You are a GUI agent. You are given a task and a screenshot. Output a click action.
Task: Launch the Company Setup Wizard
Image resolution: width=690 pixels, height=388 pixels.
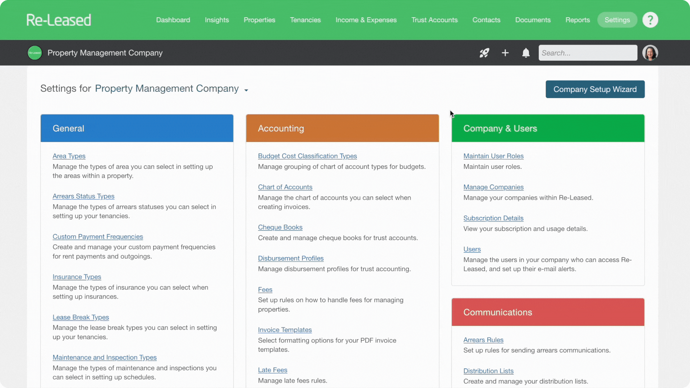(x=595, y=89)
